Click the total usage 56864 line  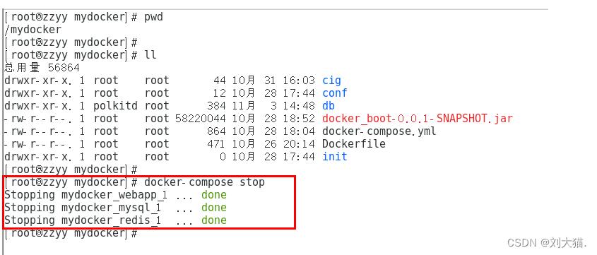(x=42, y=68)
